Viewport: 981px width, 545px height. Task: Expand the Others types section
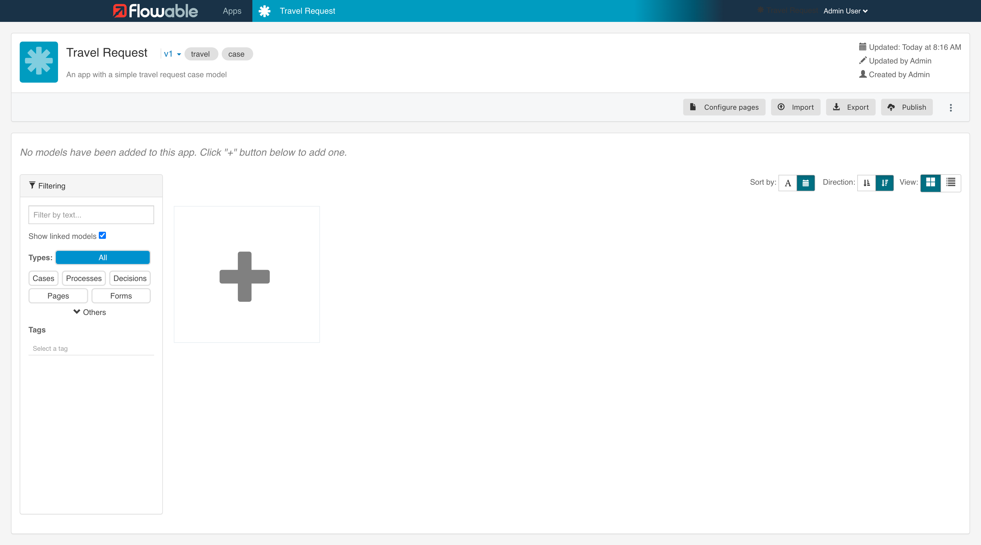90,312
